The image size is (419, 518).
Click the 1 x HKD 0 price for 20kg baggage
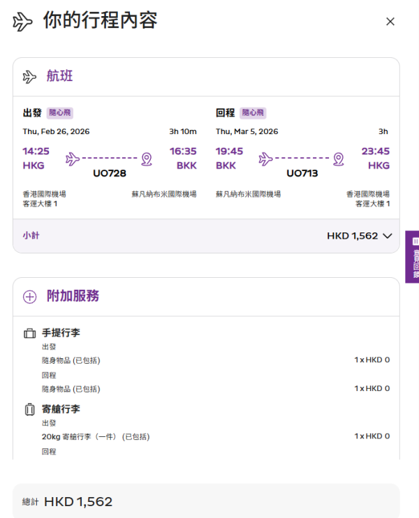[372, 436]
